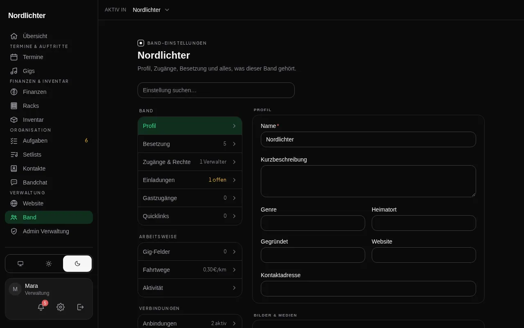The width and height of the screenshot is (524, 328).
Task: Click the Kurzbeschreibung text area
Action: [x=368, y=181]
